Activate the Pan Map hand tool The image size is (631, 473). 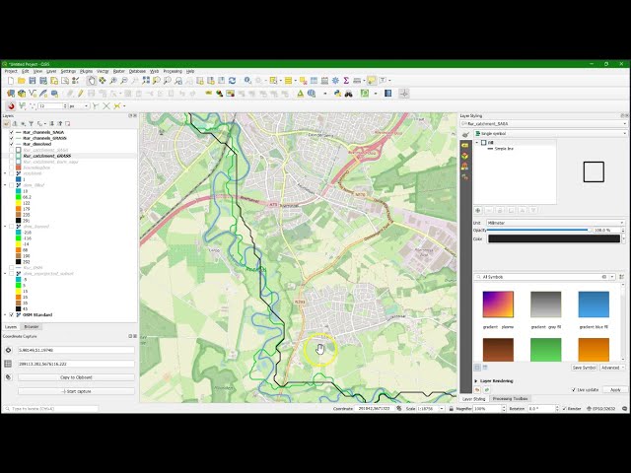click(92, 81)
